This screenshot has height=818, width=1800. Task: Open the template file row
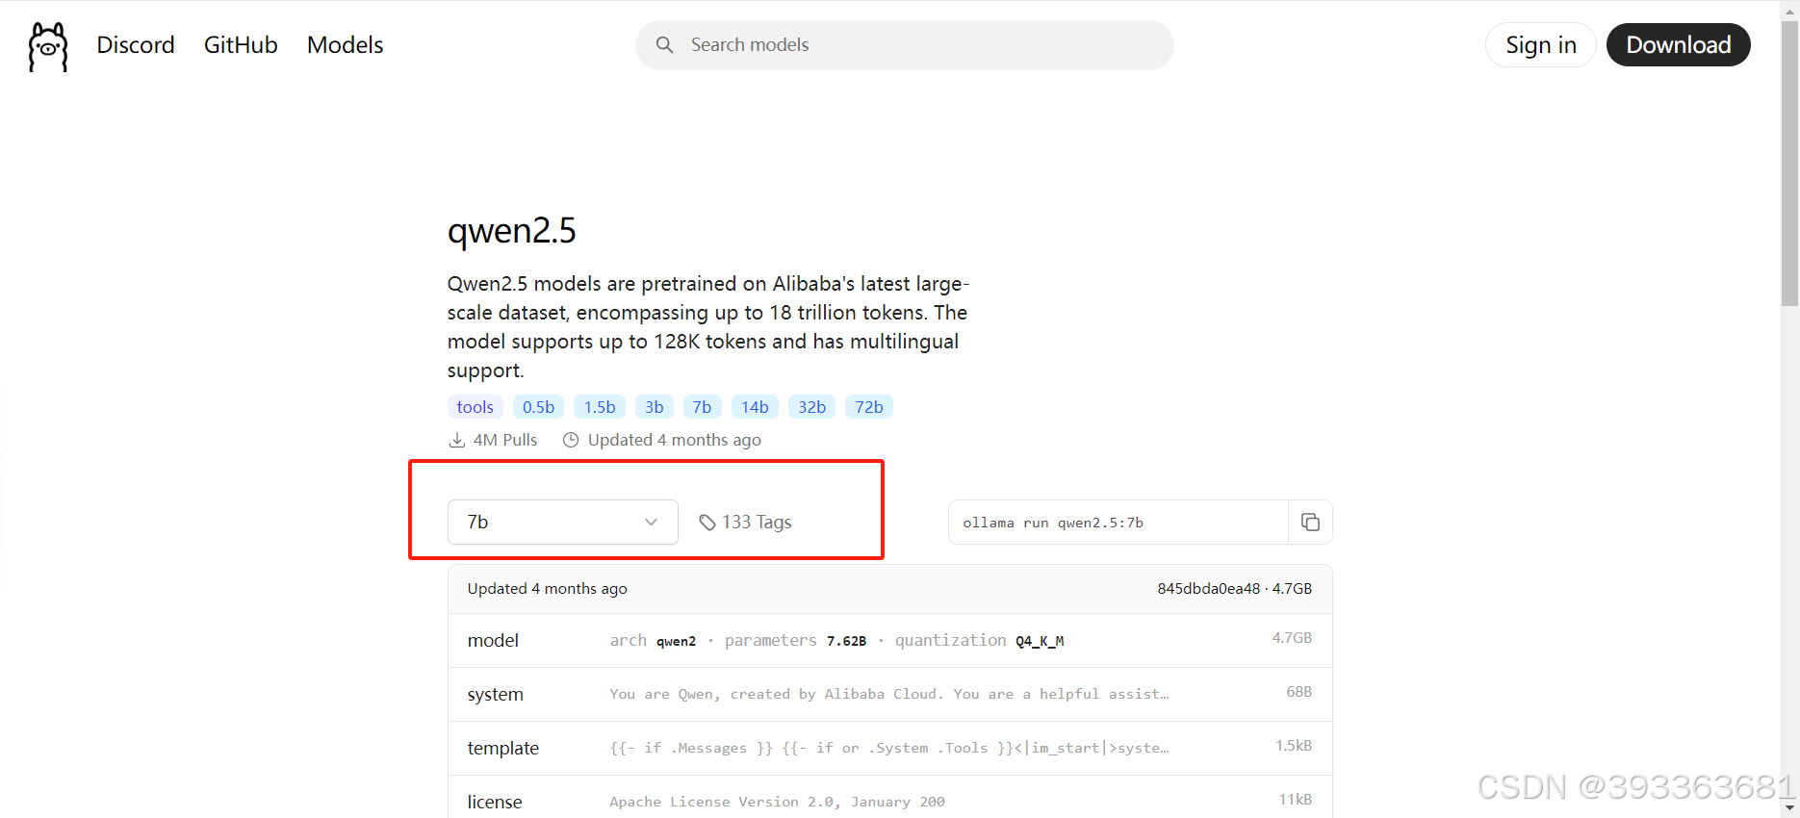tap(890, 748)
